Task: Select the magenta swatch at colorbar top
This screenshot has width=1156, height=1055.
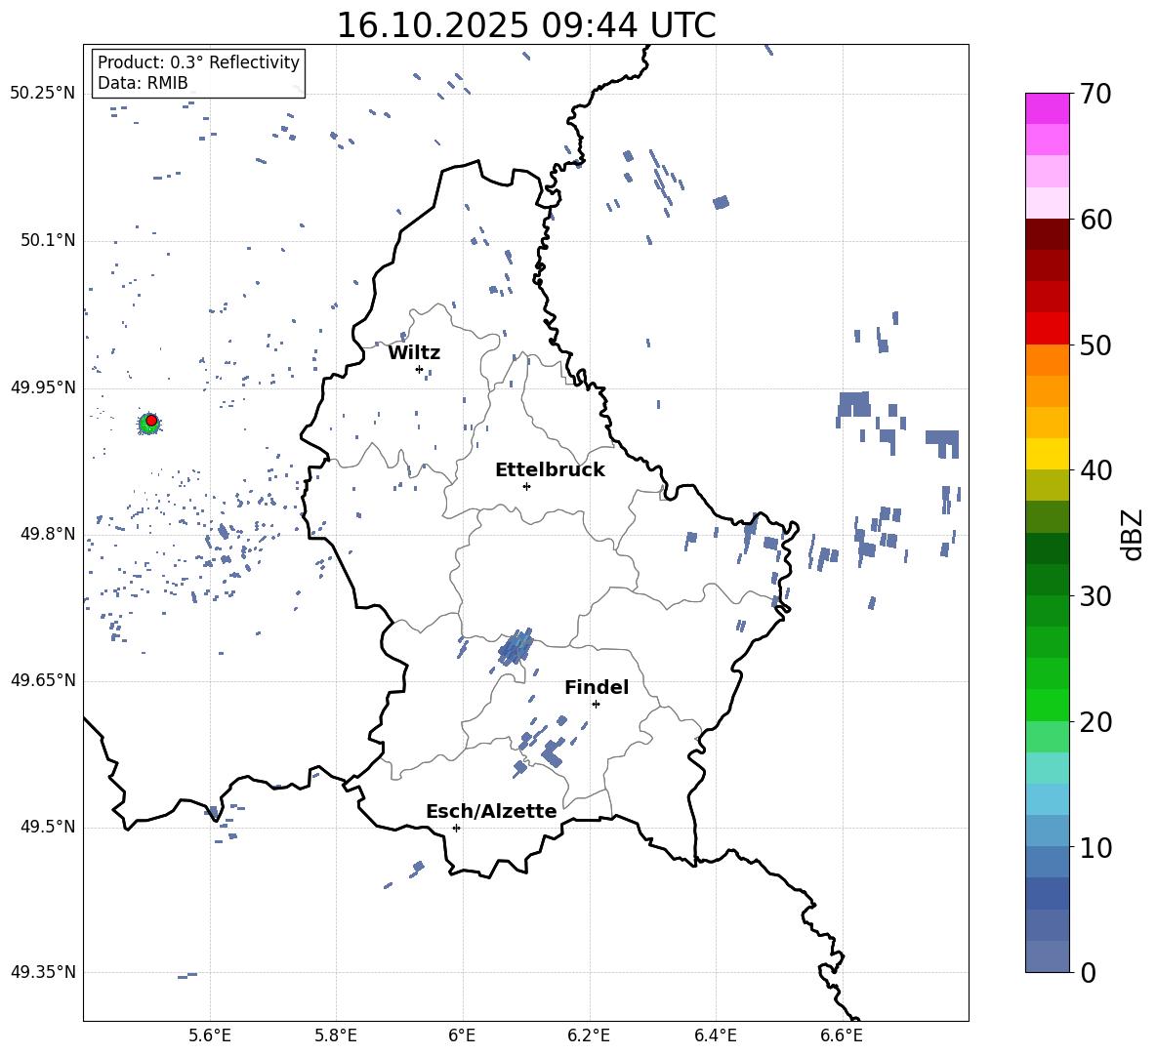Action: tap(1047, 109)
